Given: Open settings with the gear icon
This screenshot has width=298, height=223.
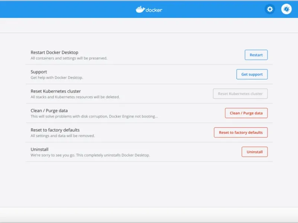Looking at the screenshot, I should point(270,9).
